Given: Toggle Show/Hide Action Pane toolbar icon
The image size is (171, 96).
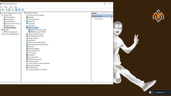Looking at the screenshot, I should pyautogui.click(x=19, y=10).
